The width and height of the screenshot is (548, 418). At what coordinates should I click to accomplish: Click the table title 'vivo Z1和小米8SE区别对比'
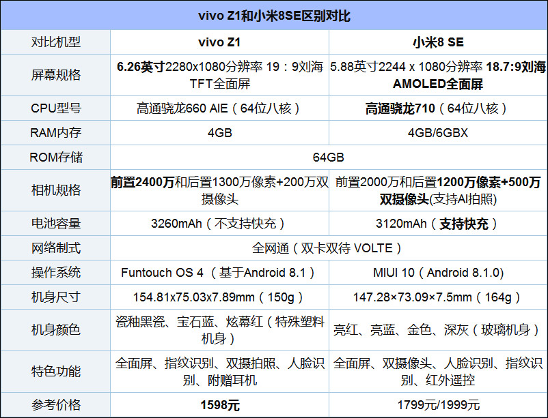[x=273, y=16]
